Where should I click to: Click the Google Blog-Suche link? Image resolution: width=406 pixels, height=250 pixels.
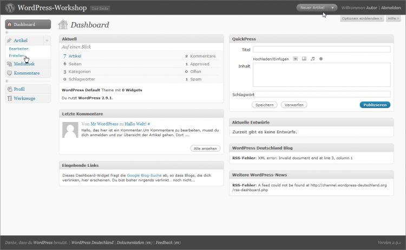coord(144,175)
